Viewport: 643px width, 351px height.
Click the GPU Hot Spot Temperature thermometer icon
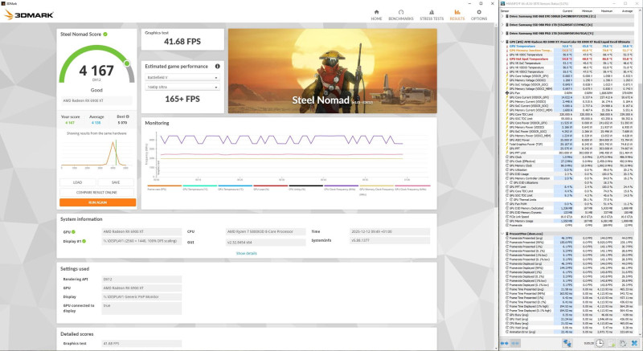pyautogui.click(x=507, y=59)
